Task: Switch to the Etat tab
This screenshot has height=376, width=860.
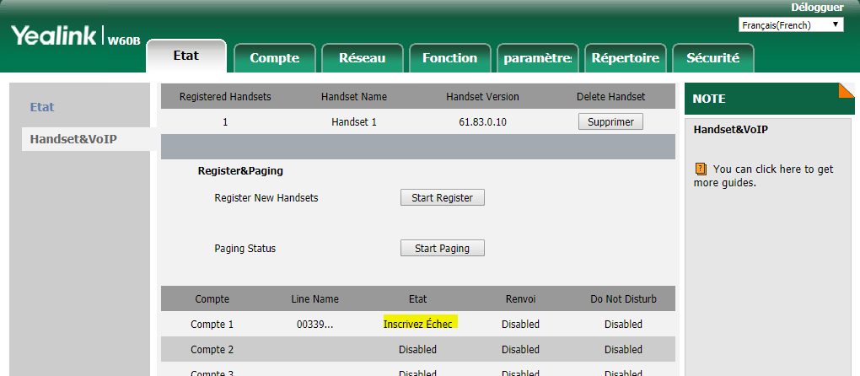Action: coord(185,56)
